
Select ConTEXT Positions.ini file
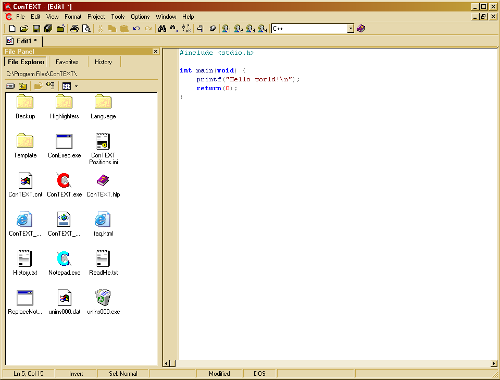[103, 149]
